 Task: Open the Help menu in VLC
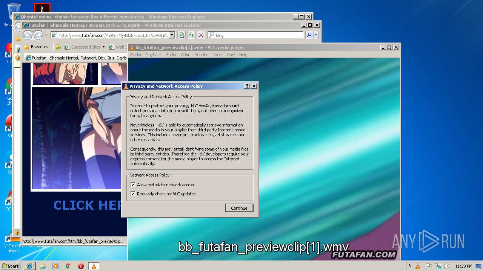243,55
